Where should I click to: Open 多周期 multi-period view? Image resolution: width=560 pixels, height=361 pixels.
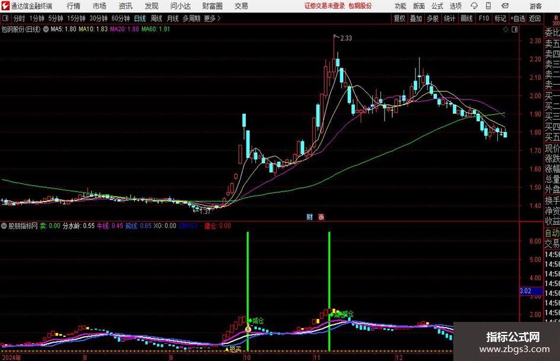(x=191, y=18)
